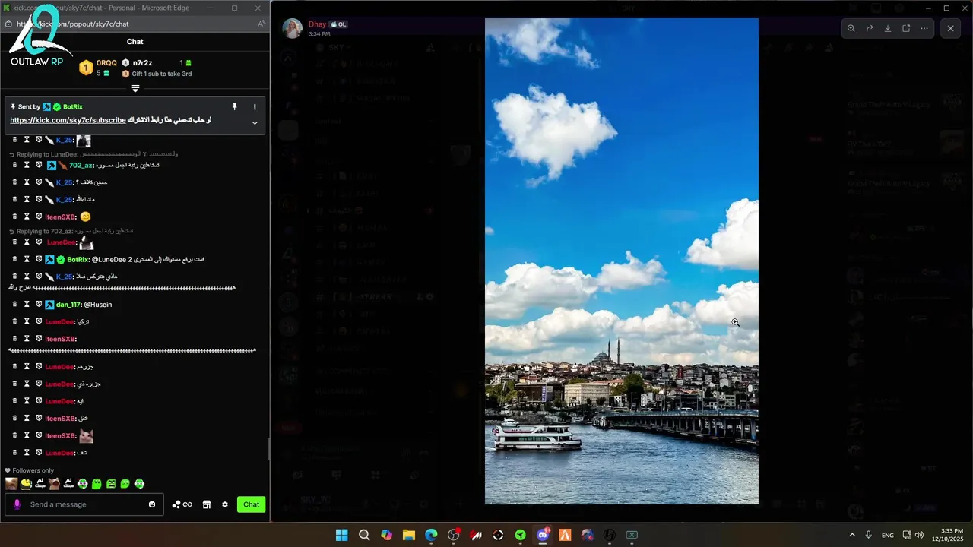973x547 pixels.
Task: Open File Explorer from taskbar
Action: [409, 535]
